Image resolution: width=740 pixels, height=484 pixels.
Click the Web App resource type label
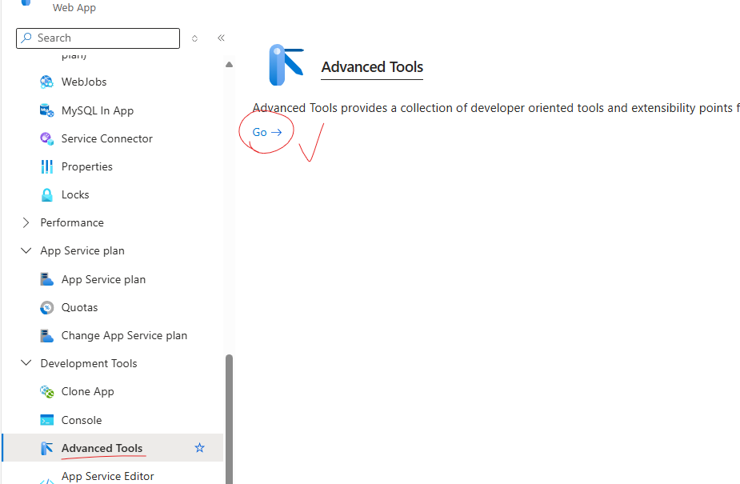[74, 7]
